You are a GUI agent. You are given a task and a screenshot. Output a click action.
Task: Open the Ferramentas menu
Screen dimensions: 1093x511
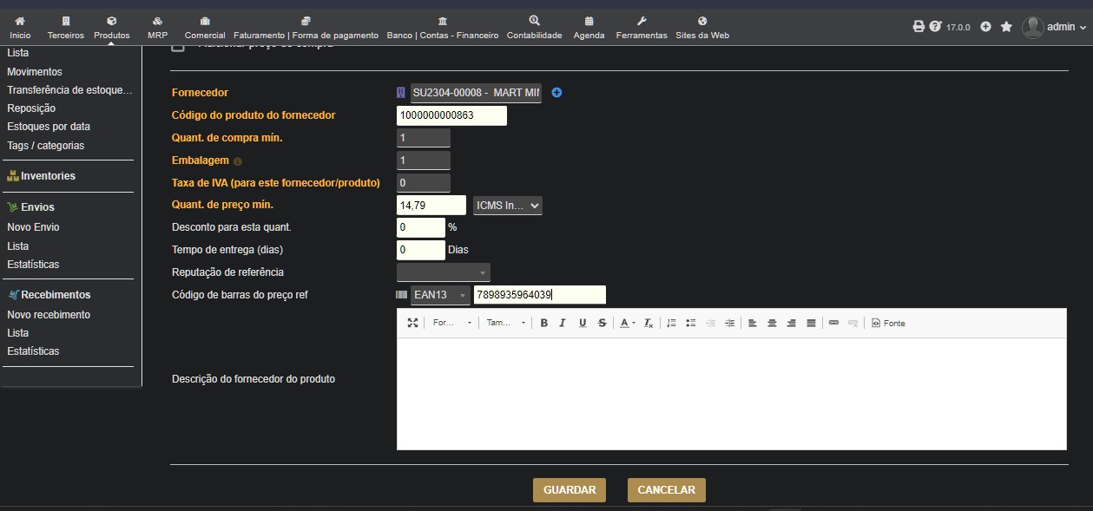642,28
